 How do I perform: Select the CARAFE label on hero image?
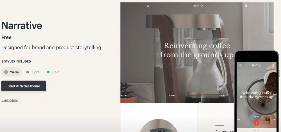[171, 96]
